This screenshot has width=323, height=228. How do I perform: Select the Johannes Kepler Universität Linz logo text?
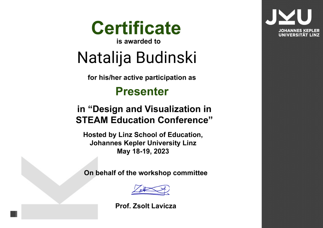(299, 33)
